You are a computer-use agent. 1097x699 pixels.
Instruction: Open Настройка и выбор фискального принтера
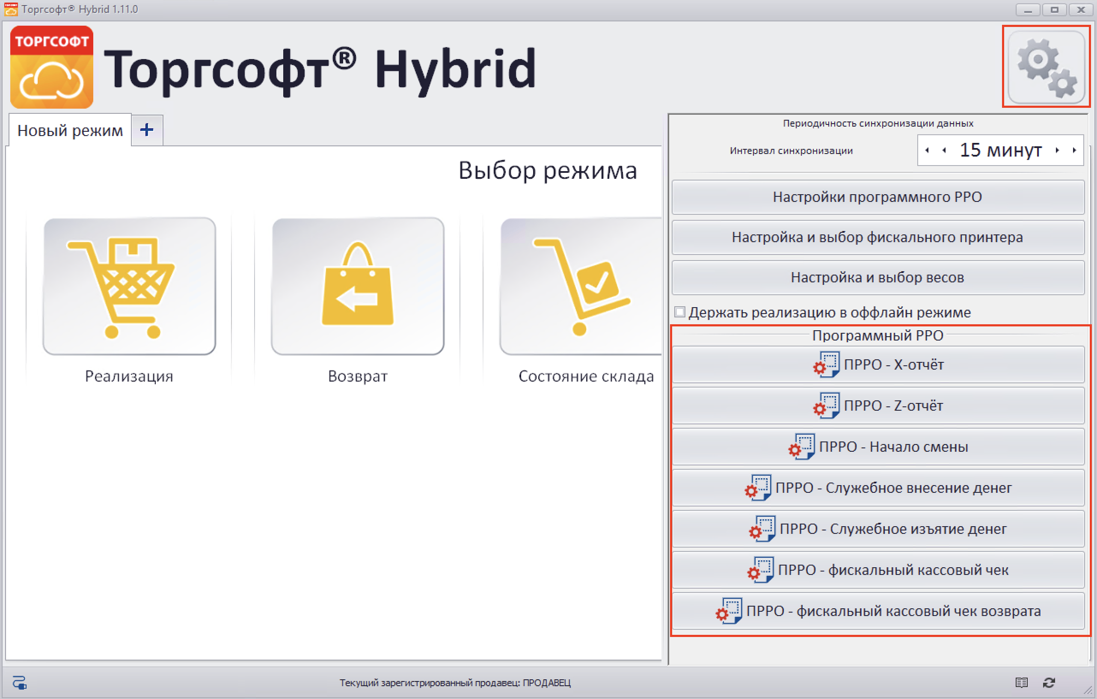tap(878, 237)
